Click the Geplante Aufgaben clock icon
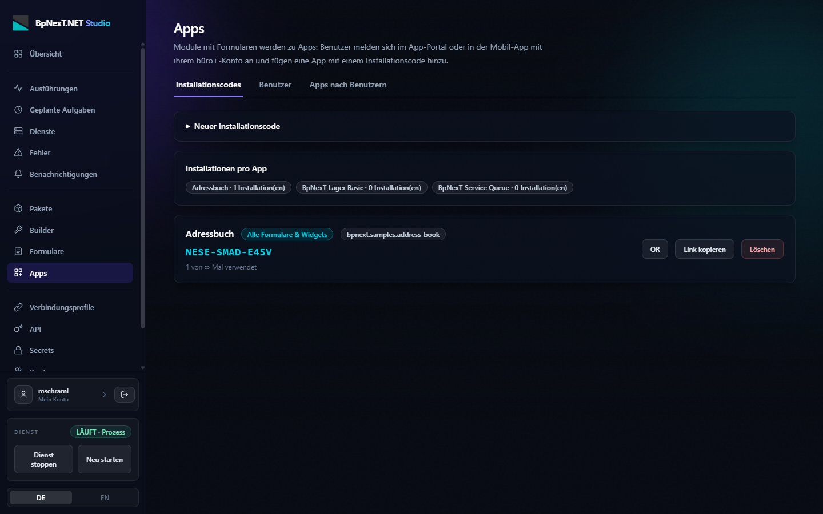823x514 pixels. [18, 110]
